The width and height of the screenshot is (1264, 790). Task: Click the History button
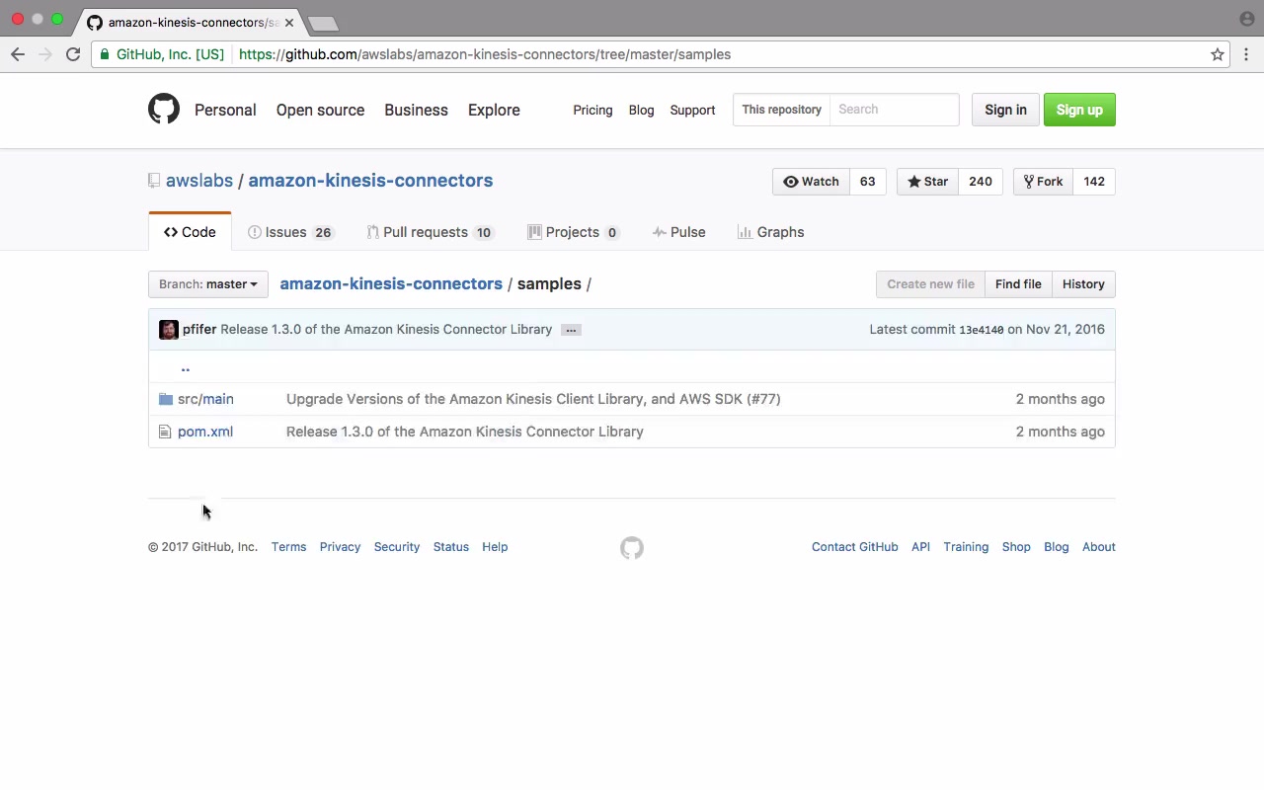tap(1083, 284)
